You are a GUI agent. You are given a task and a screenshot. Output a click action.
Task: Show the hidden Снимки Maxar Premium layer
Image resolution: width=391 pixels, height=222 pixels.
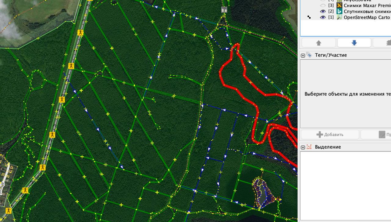pos(323,5)
